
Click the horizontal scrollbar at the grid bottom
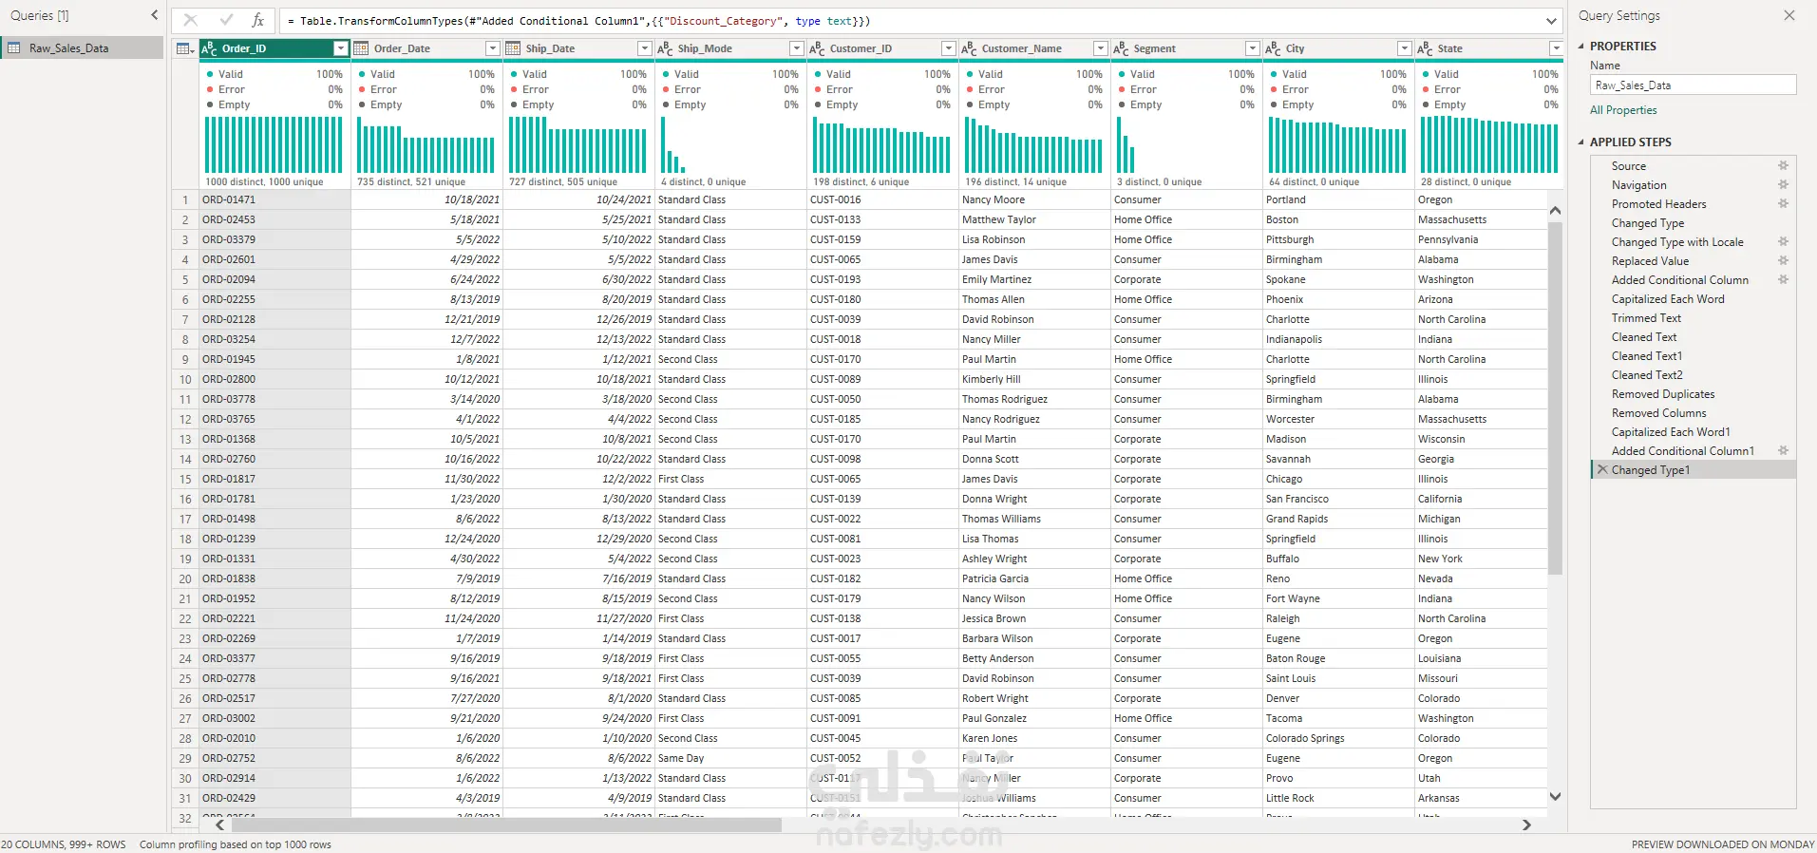pos(503,825)
